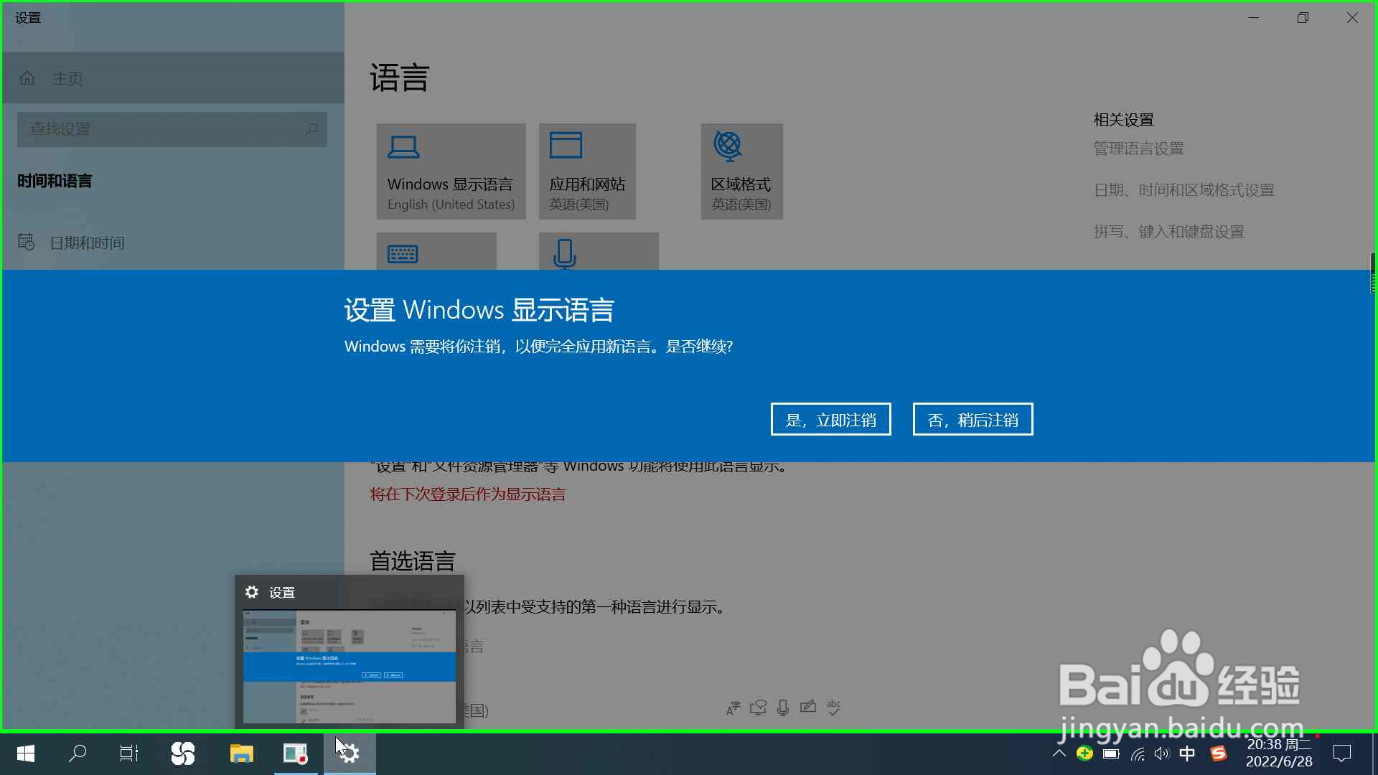The image size is (1378, 775).
Task: Open File Explorer from the taskbar
Action: point(242,753)
